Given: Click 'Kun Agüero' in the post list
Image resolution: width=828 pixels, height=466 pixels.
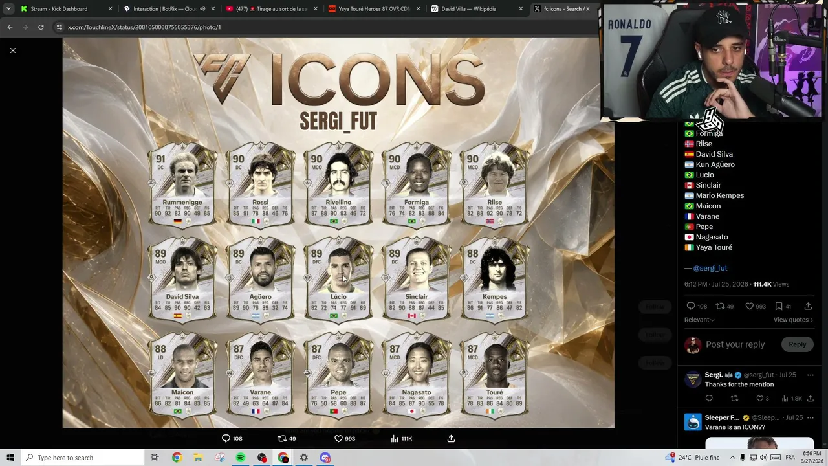Looking at the screenshot, I should (x=715, y=164).
